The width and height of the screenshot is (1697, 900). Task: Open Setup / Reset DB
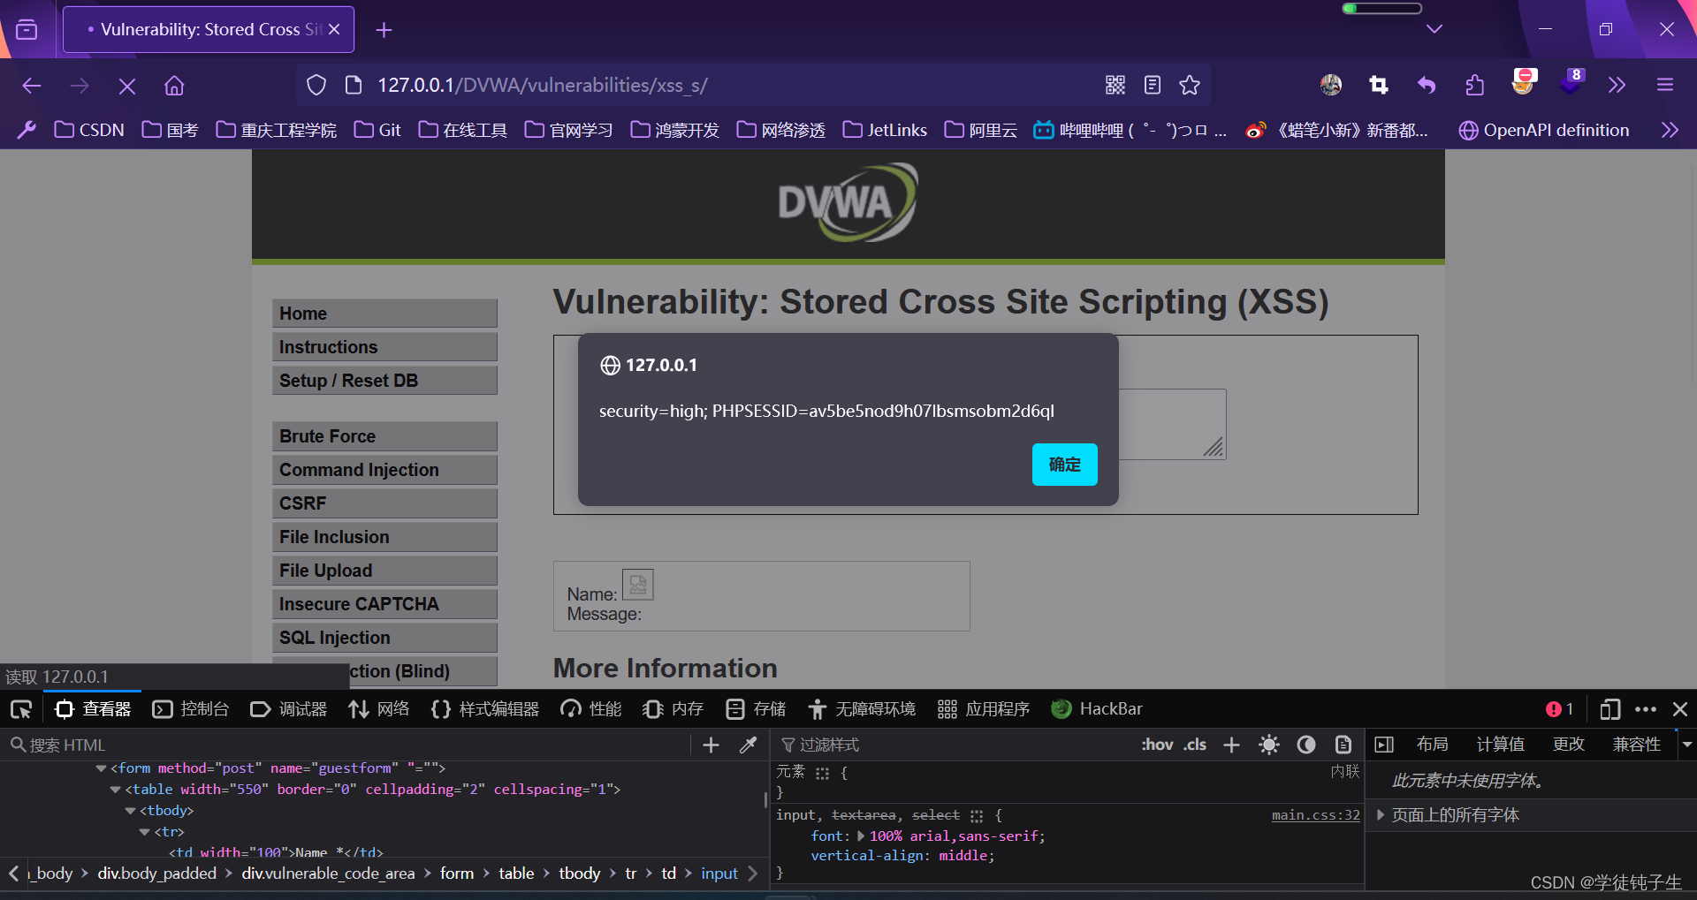384,381
